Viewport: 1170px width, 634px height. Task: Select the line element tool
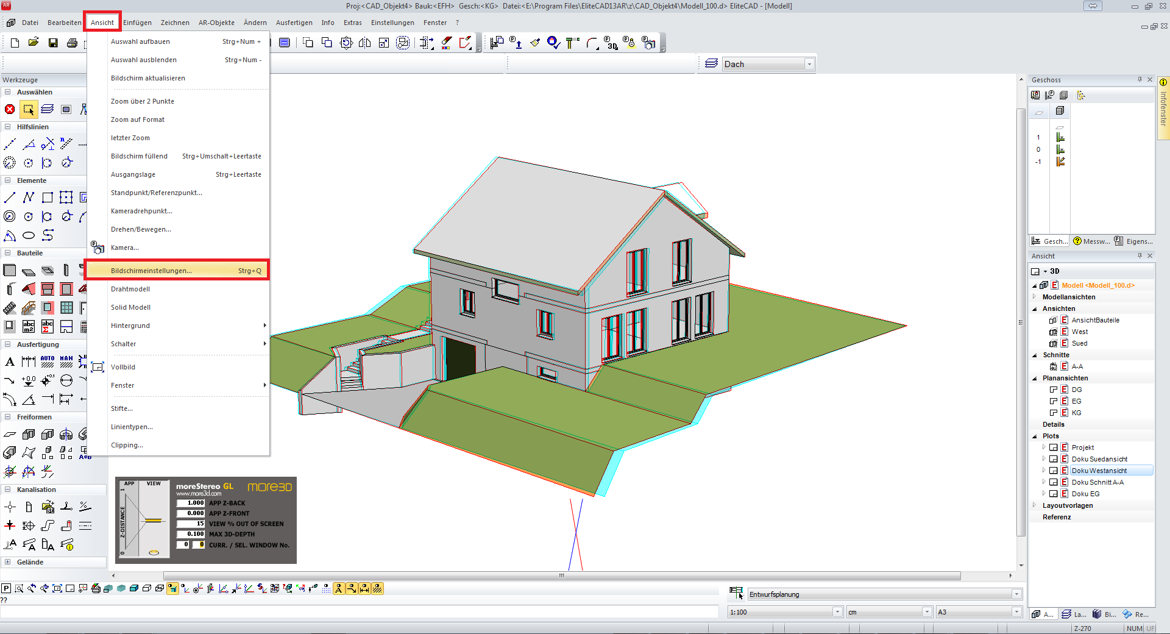click(10, 198)
